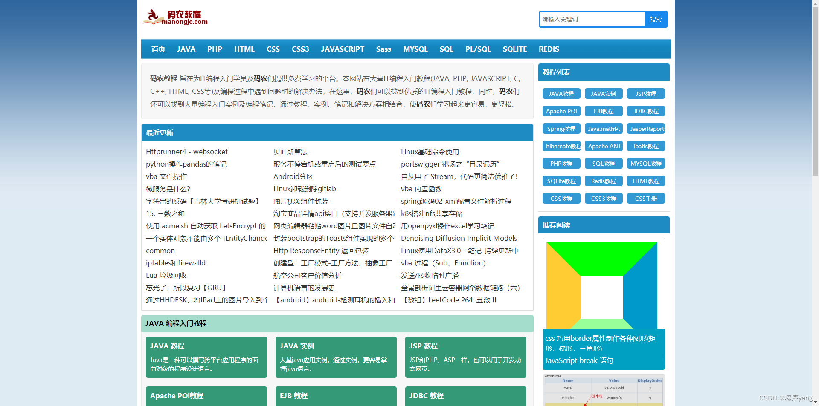
Task: Click the Java.math包 tag button
Action: pos(604,129)
